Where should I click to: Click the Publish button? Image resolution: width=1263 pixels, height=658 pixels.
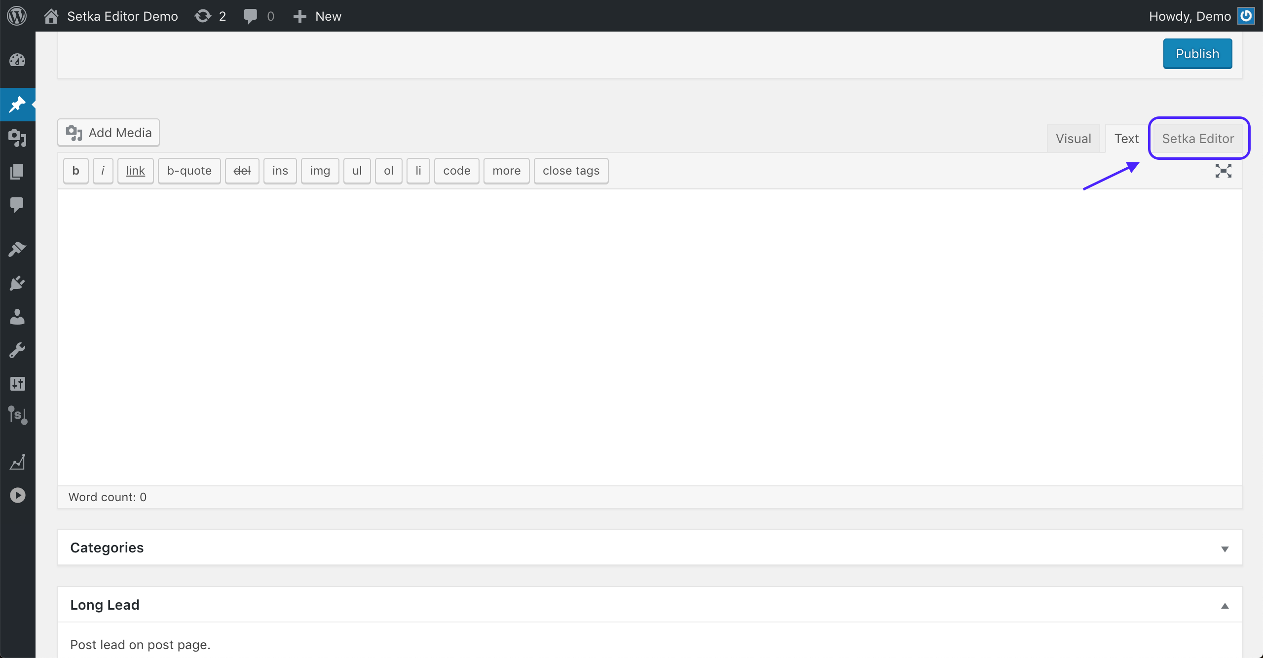point(1197,54)
